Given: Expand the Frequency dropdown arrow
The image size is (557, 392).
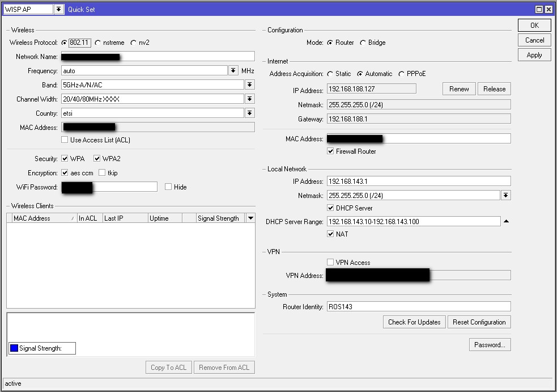Looking at the screenshot, I should pyautogui.click(x=233, y=70).
